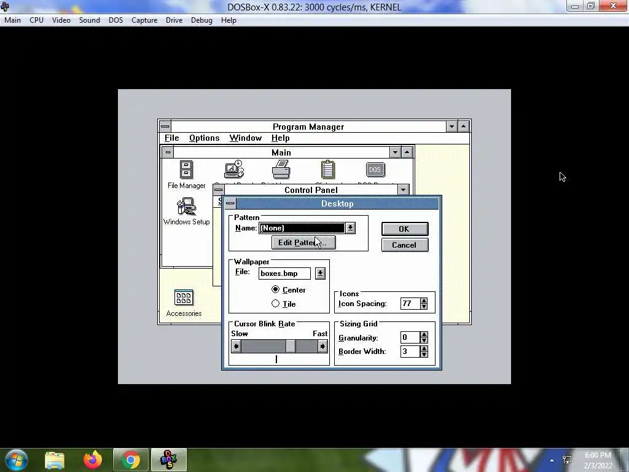Open Windows Setup icon
This screenshot has width=629, height=472.
click(186, 206)
